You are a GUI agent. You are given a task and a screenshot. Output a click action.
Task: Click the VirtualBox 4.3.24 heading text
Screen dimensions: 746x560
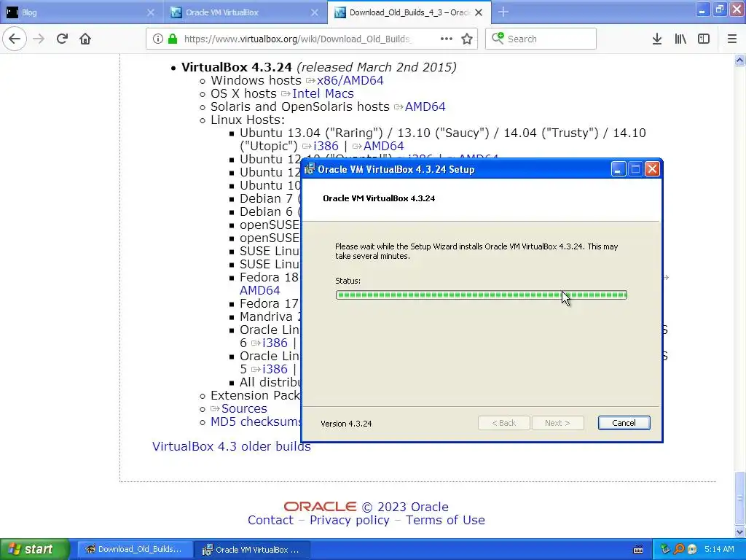[237, 67]
